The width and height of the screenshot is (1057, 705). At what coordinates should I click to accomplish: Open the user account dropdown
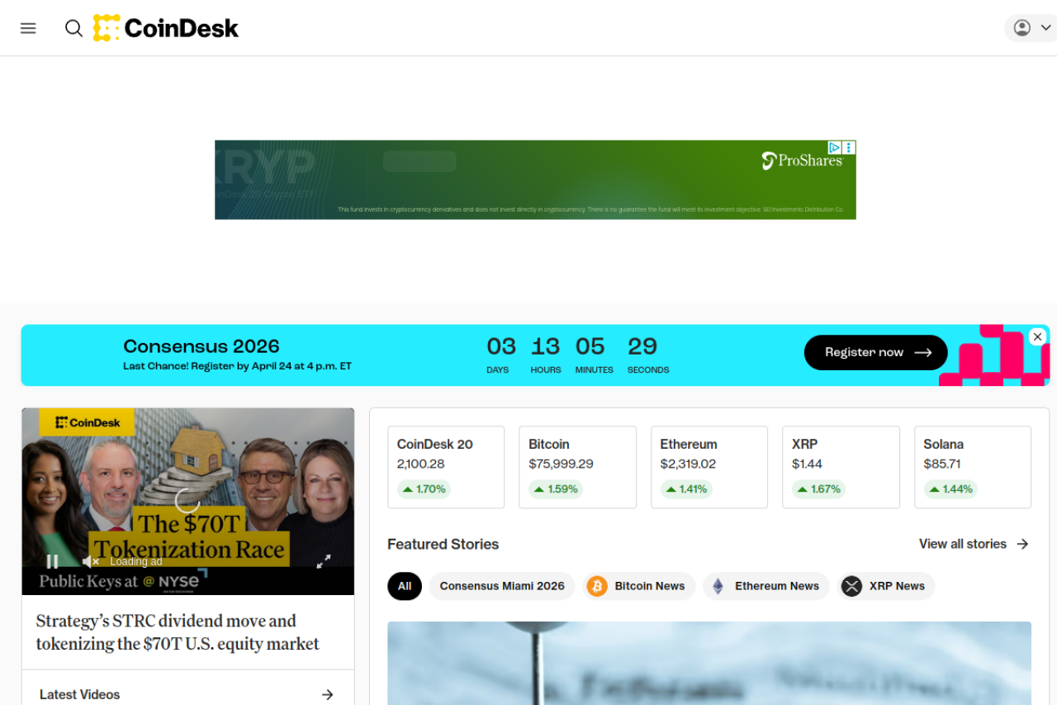coord(1031,28)
